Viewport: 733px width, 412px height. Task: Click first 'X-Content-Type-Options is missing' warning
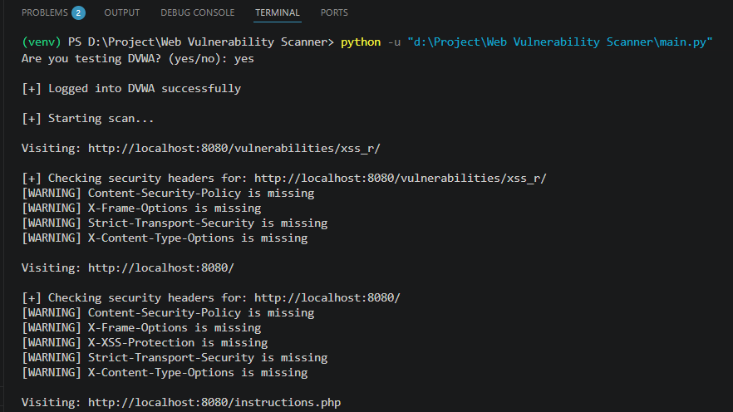click(x=165, y=238)
